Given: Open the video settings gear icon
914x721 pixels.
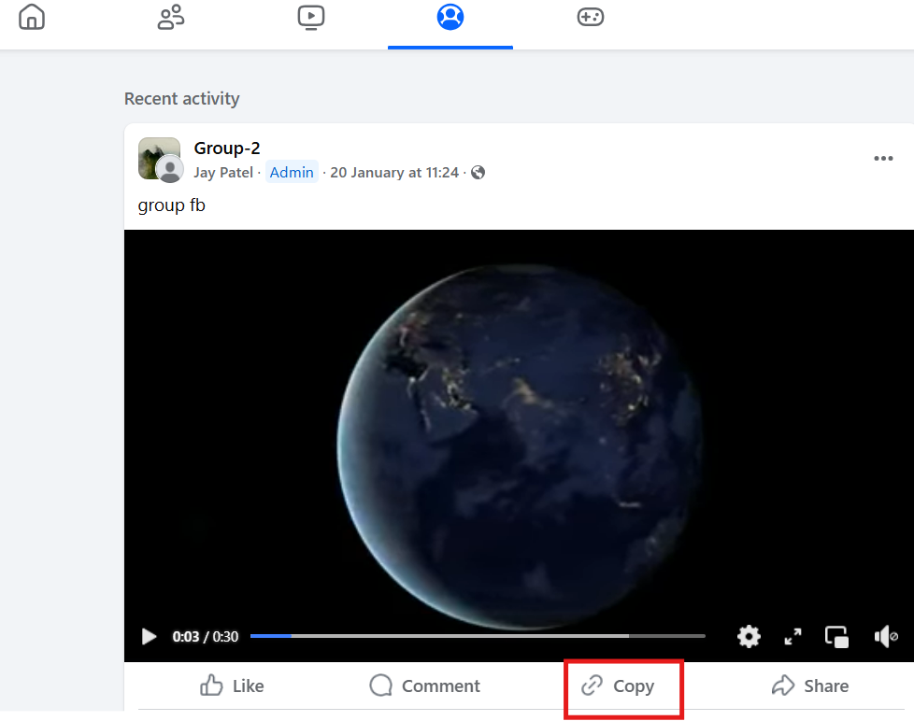Looking at the screenshot, I should pos(749,636).
